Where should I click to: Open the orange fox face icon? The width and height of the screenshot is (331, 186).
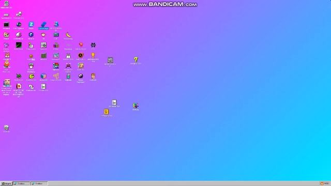(7, 55)
